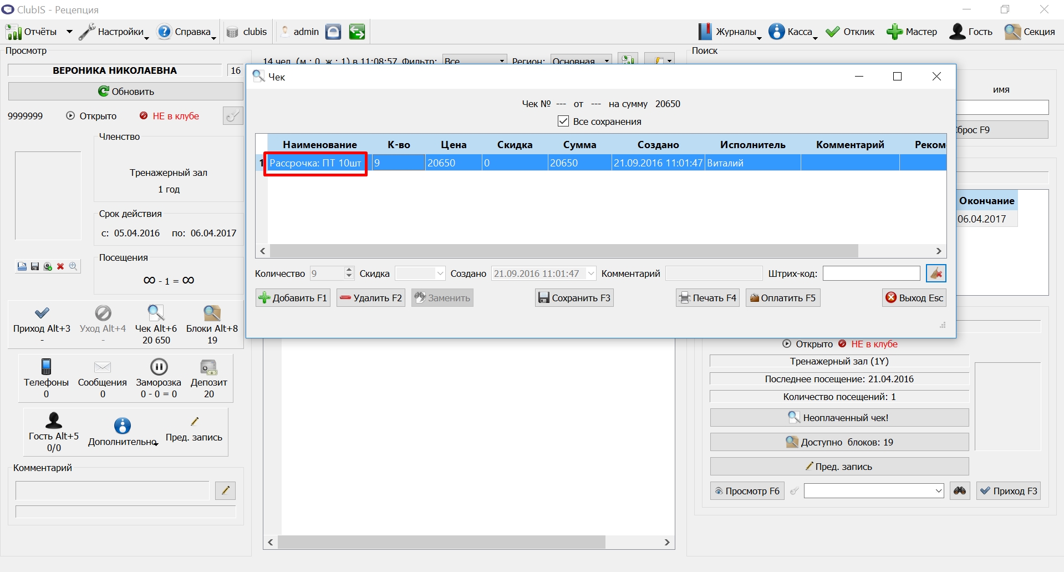Open the Депозит icon
Screen dimensions: 1064x572
[x=209, y=367]
